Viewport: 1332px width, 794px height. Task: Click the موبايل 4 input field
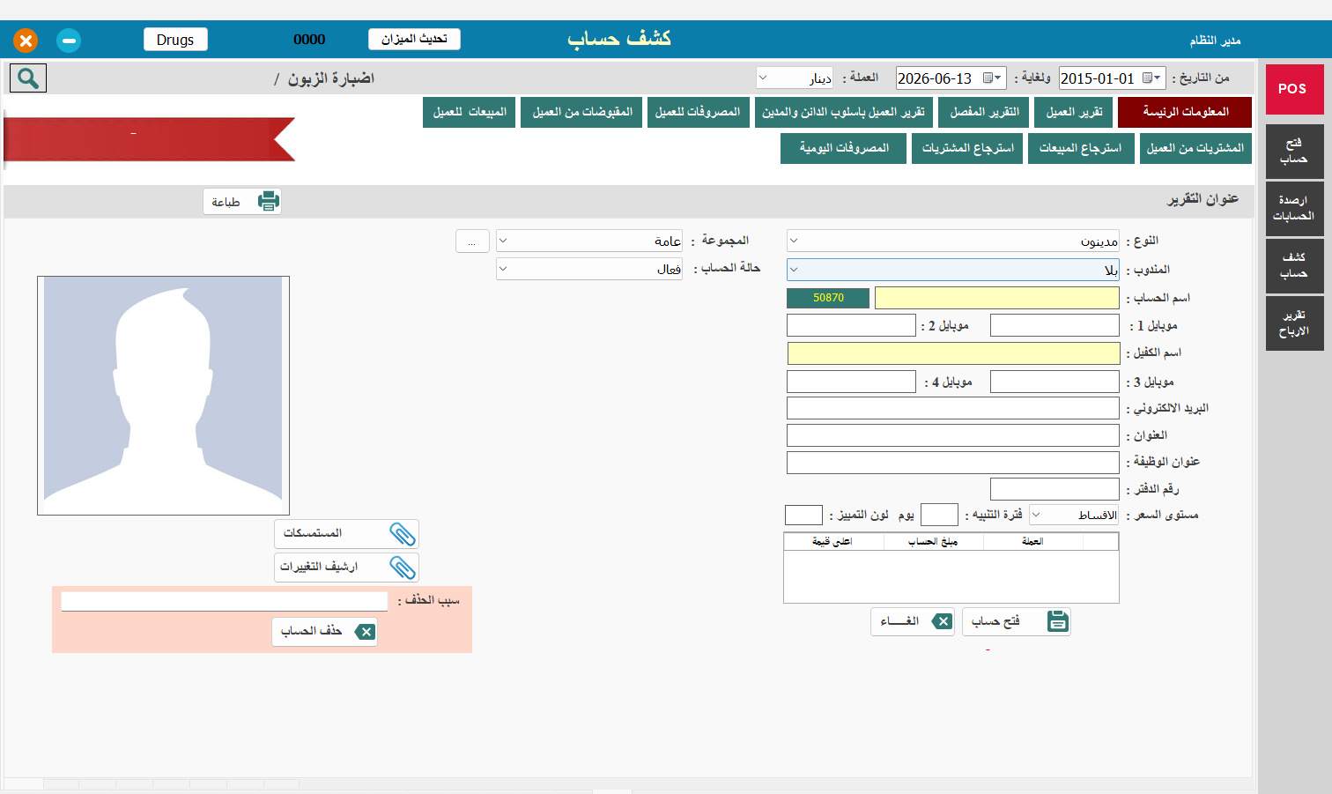[x=851, y=382]
